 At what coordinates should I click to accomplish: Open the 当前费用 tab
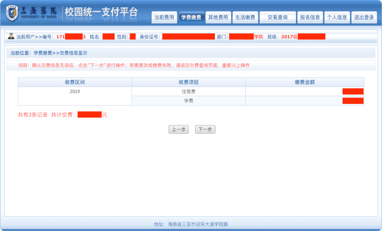coord(164,17)
